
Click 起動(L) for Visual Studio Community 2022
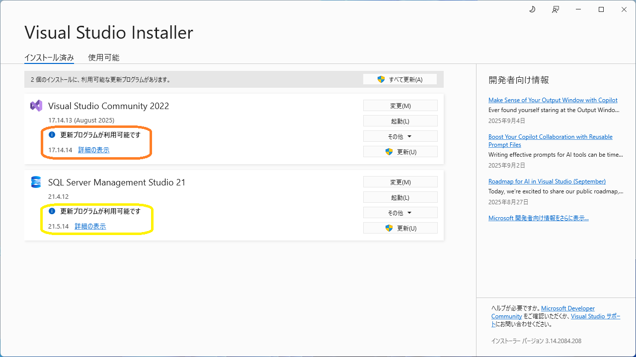point(400,121)
